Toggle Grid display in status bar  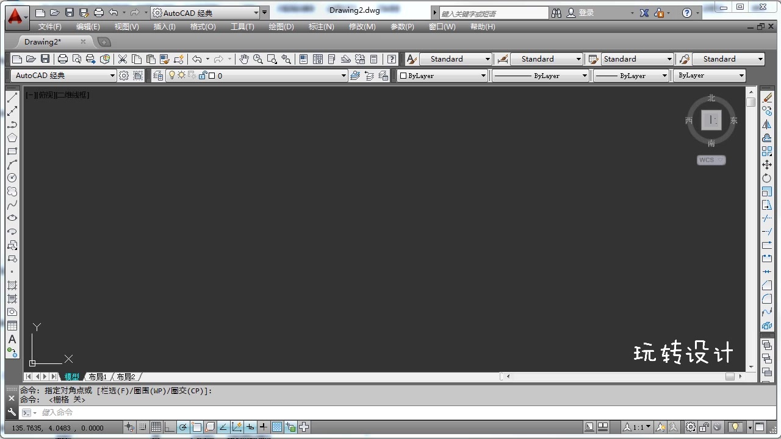coord(156,427)
